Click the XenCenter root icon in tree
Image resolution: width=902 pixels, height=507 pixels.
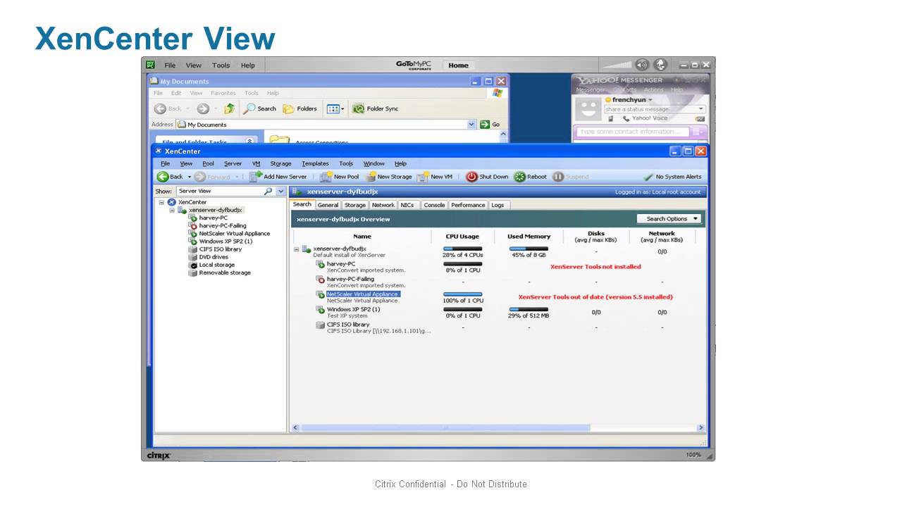click(171, 202)
